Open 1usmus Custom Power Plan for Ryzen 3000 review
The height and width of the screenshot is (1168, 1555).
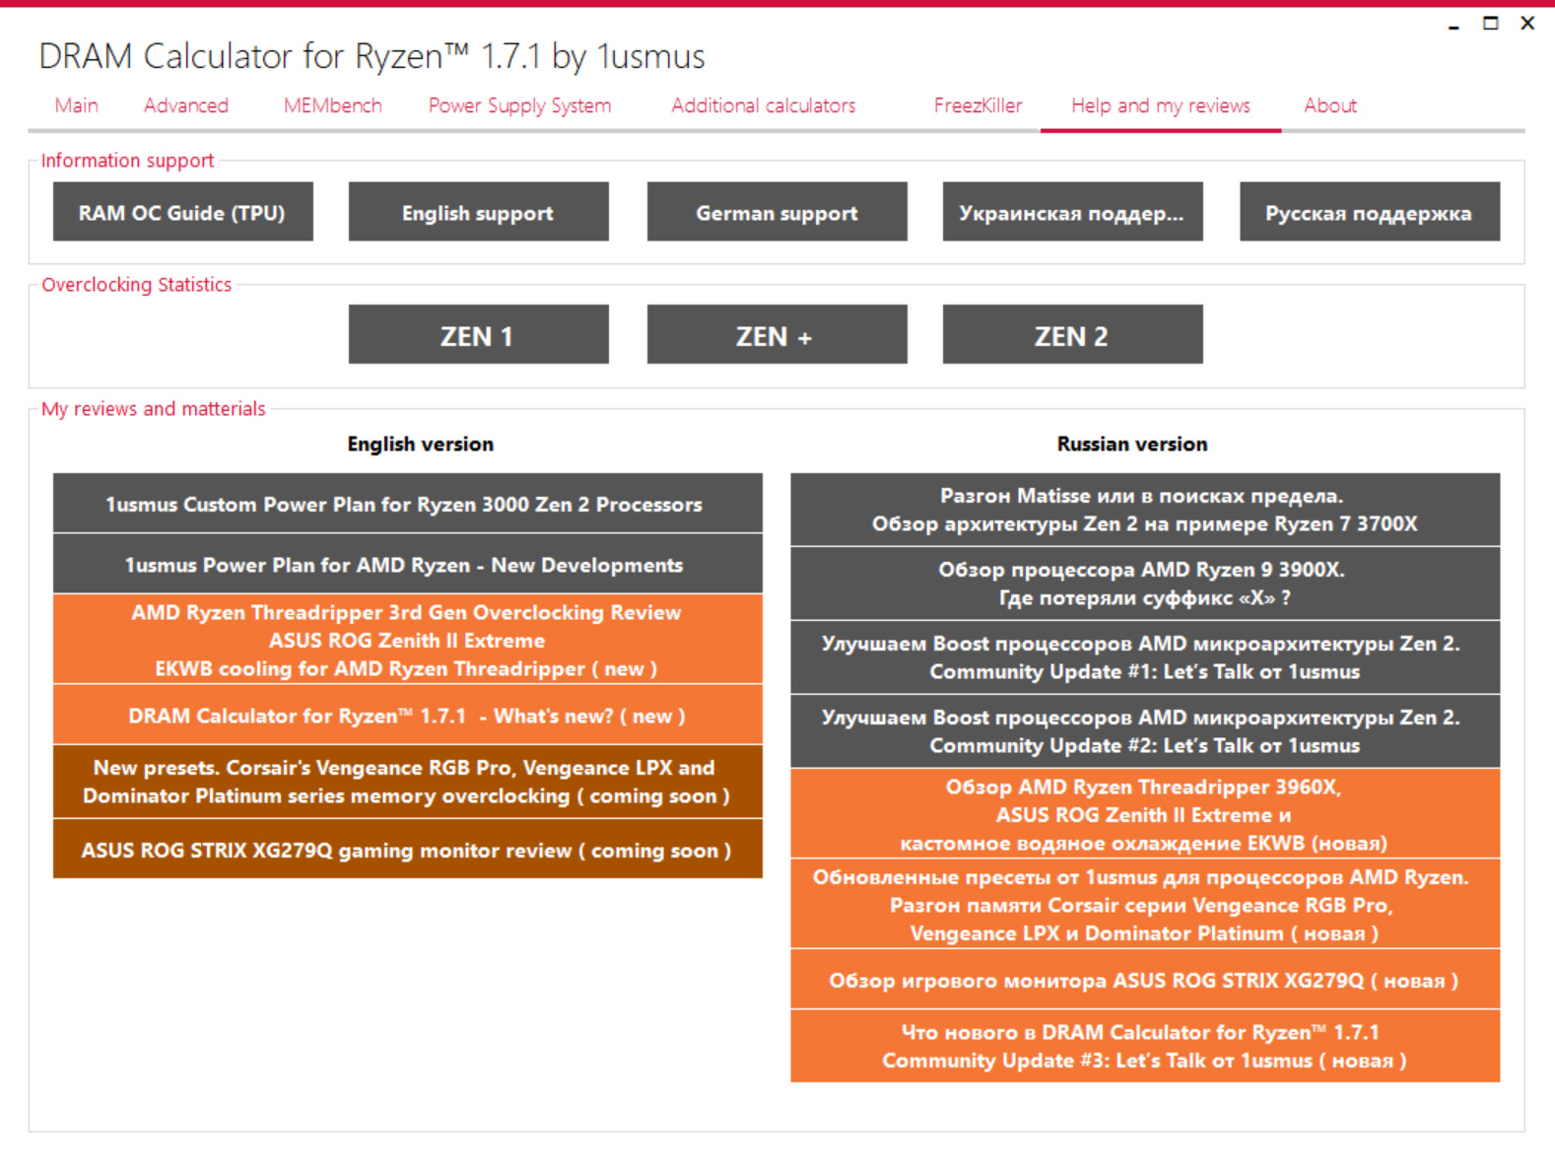point(408,504)
